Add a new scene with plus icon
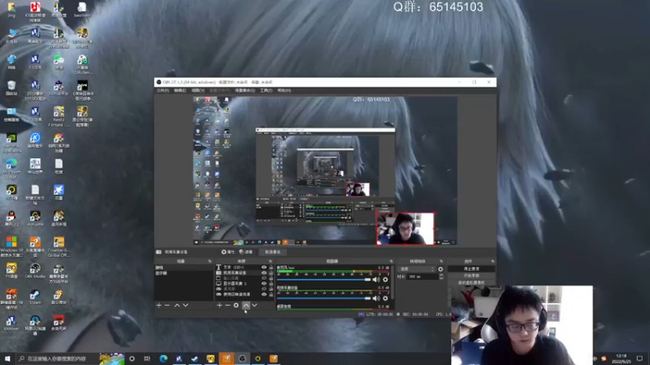This screenshot has width=650, height=365. [158, 306]
